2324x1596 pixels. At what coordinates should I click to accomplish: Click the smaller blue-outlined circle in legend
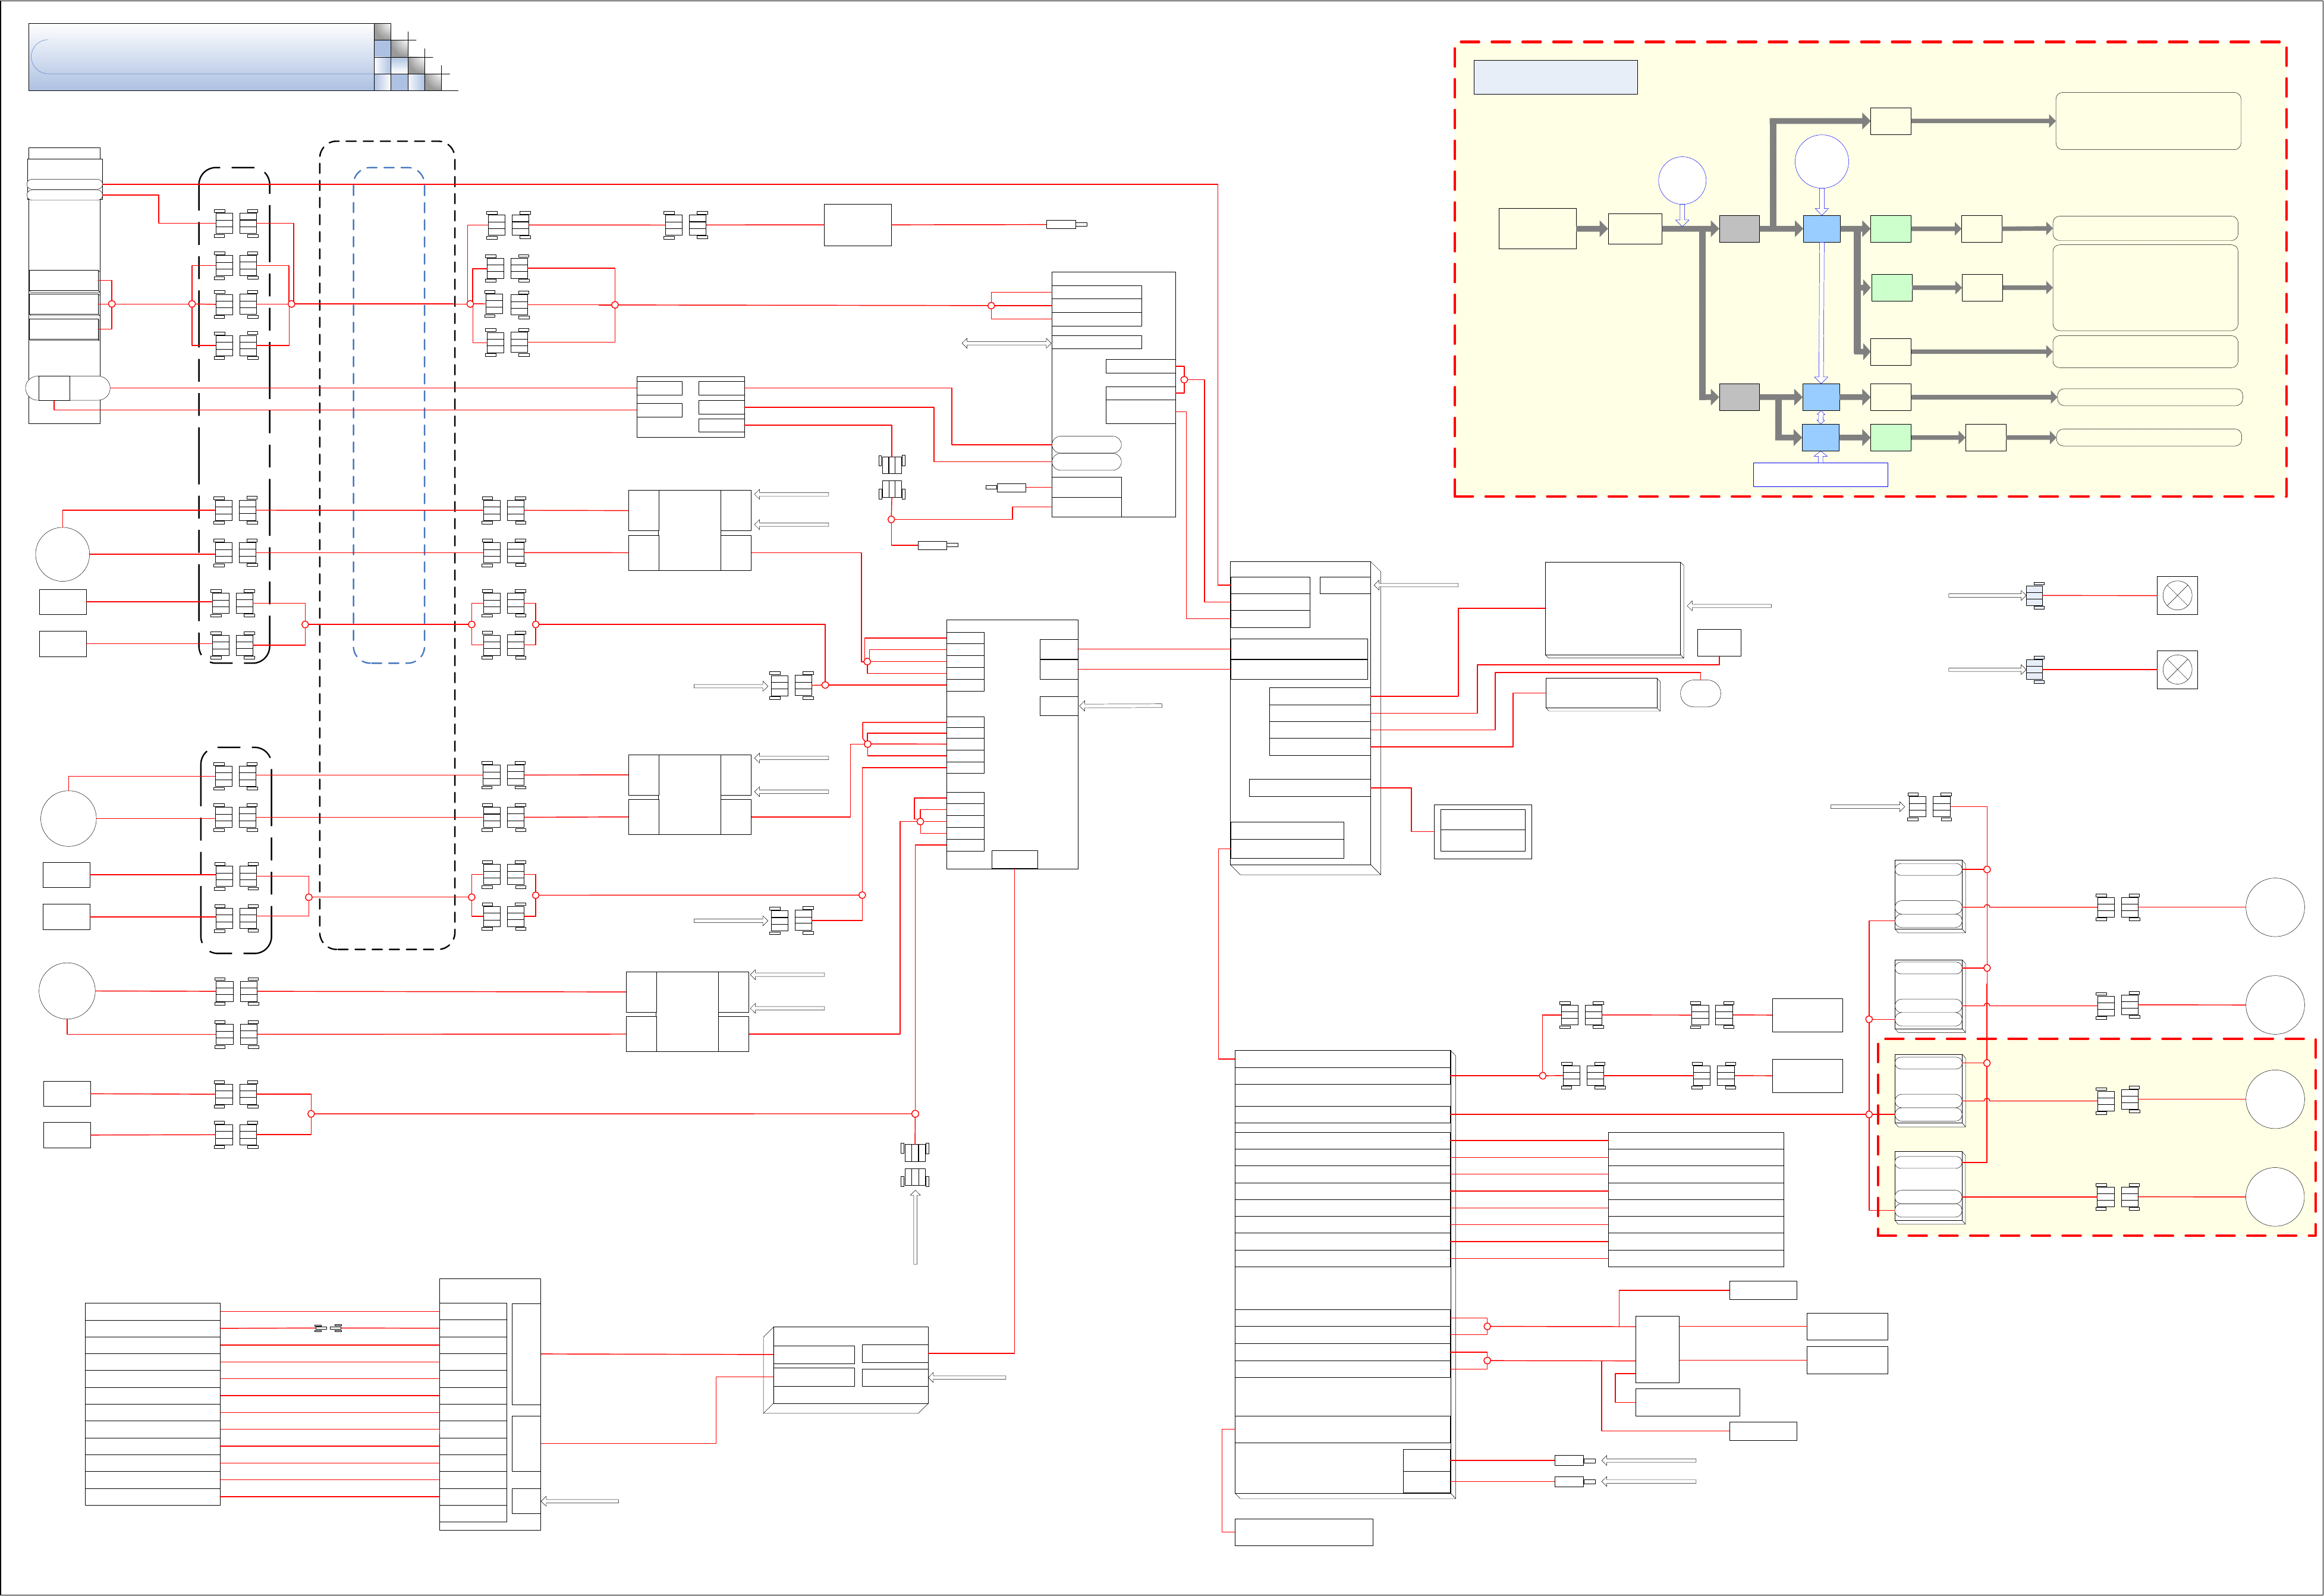coord(1682,180)
